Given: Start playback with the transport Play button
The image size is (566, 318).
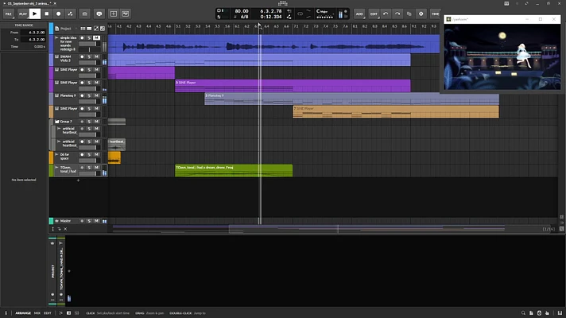Looking at the screenshot, I should coord(35,14).
